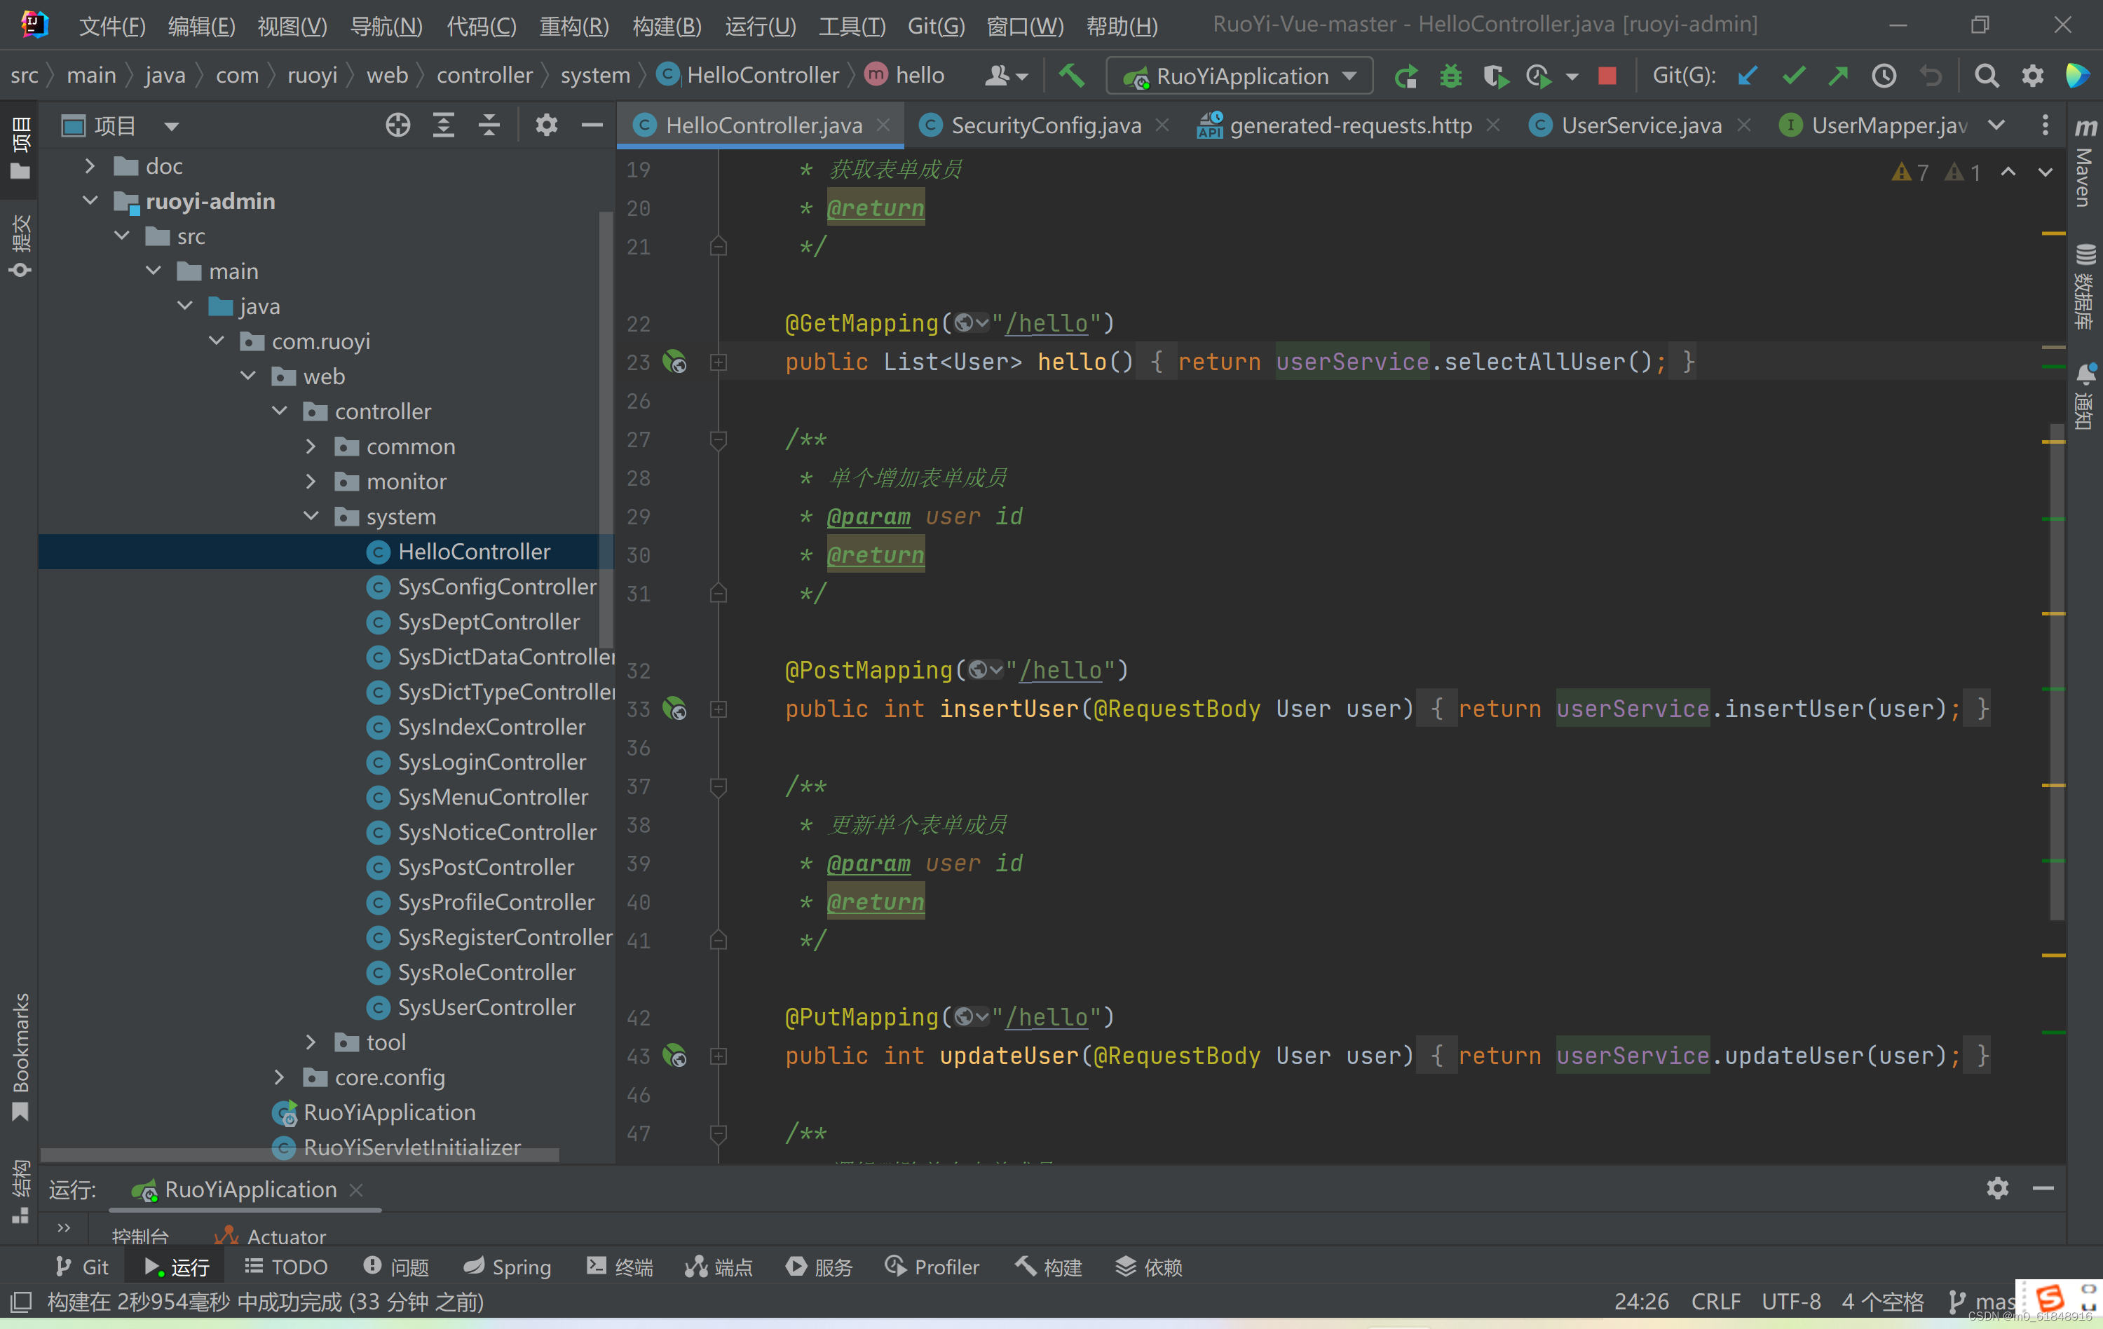The image size is (2103, 1329).
Task: Click the Git commit checkmark icon
Action: pyautogui.click(x=1793, y=76)
